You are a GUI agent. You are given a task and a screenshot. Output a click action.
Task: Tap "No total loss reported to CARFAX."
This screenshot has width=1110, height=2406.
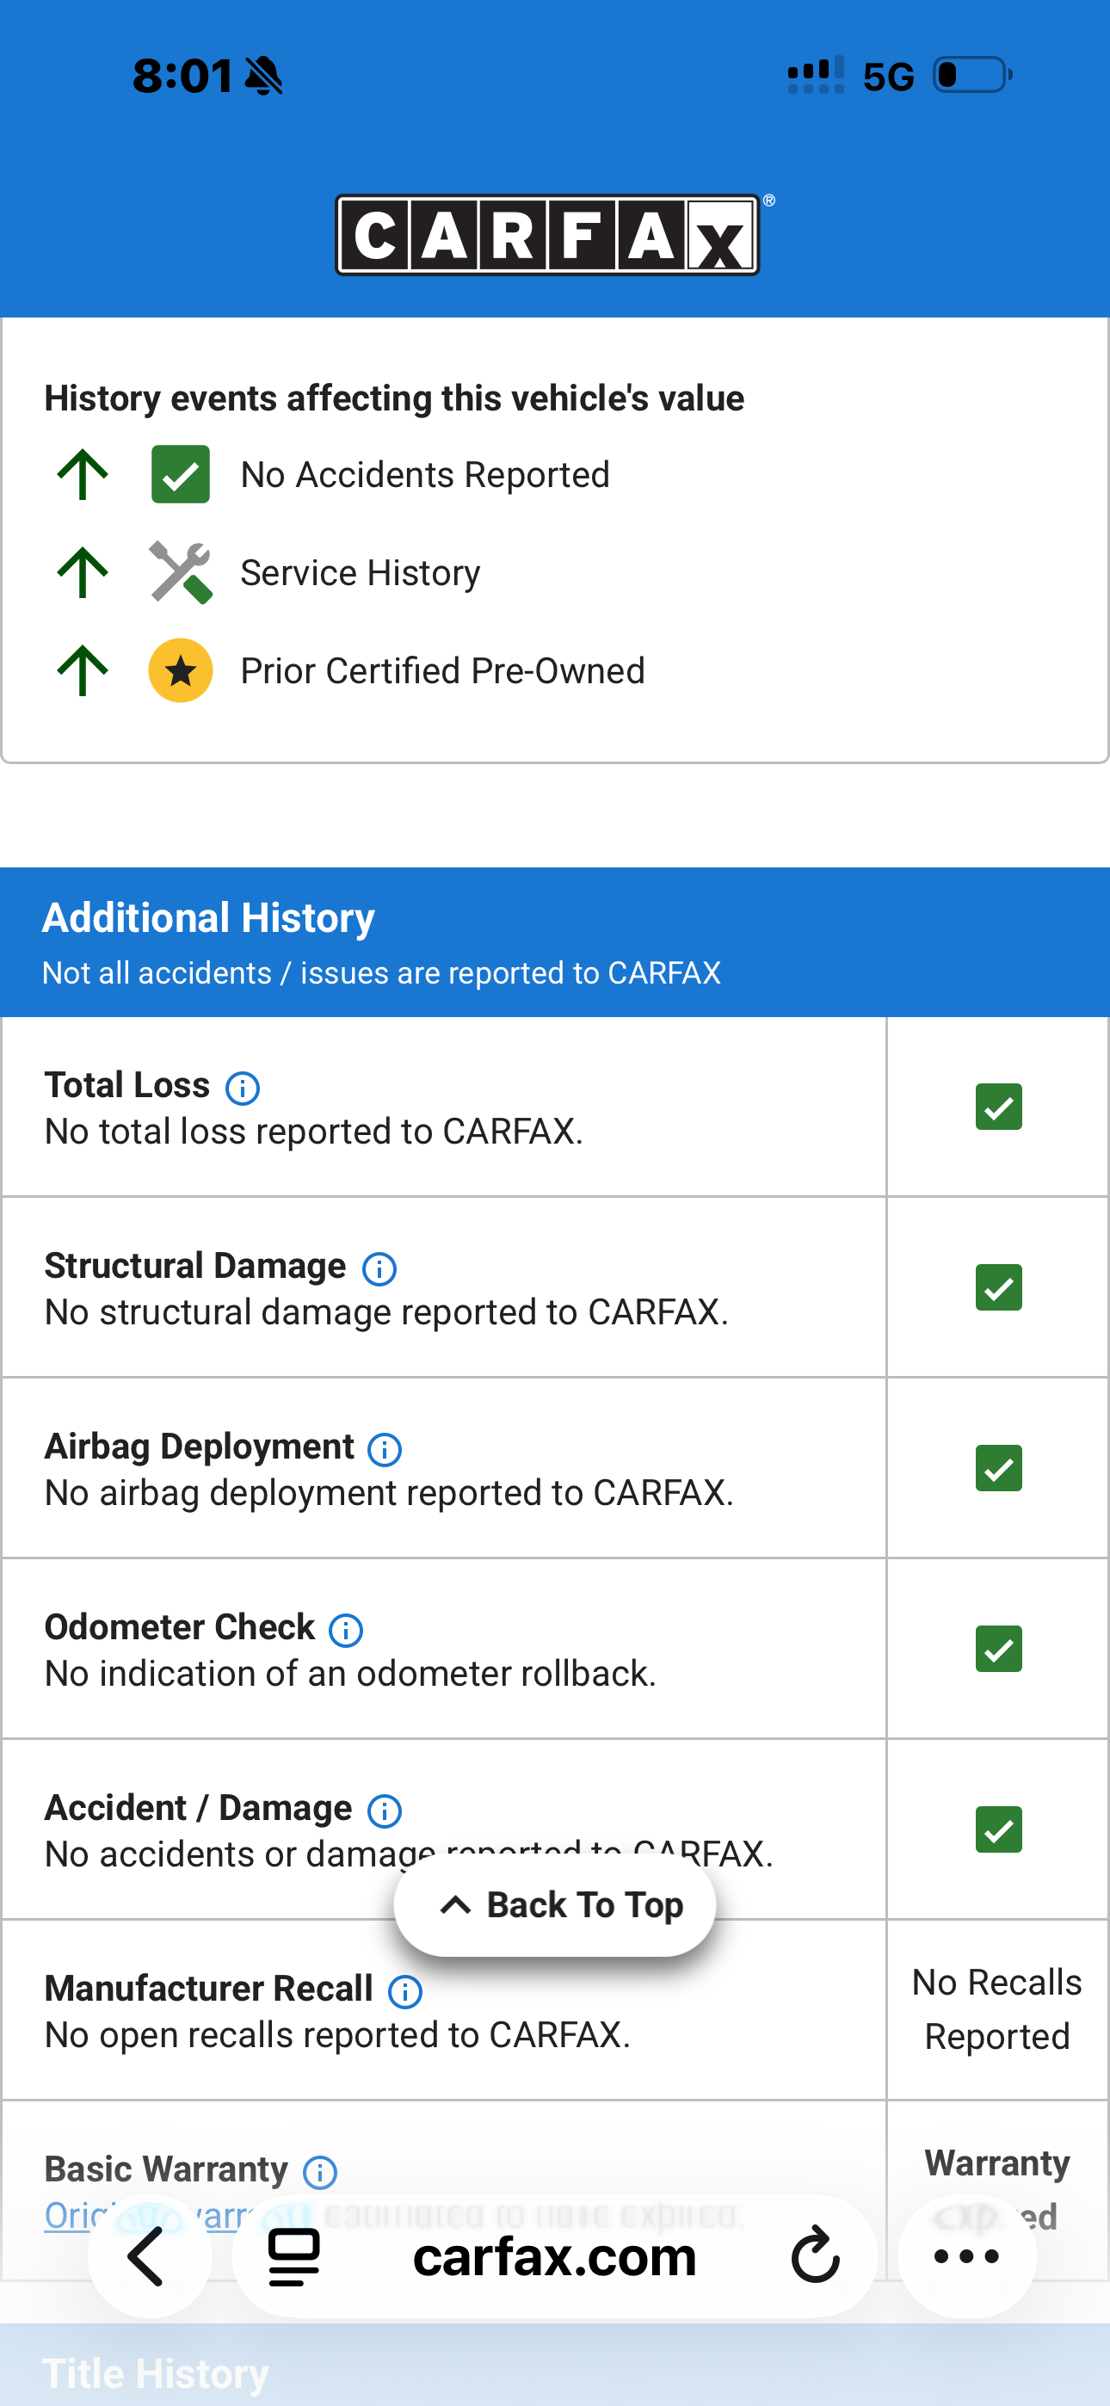click(x=314, y=1131)
